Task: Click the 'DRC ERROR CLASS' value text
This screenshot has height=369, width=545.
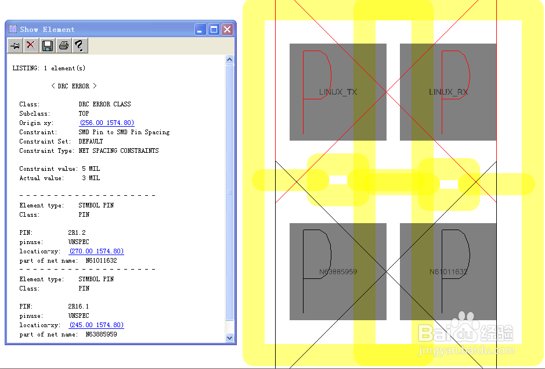Action: [x=104, y=104]
